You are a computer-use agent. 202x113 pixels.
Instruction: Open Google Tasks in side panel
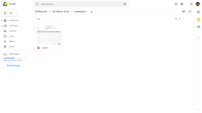coord(199,27)
